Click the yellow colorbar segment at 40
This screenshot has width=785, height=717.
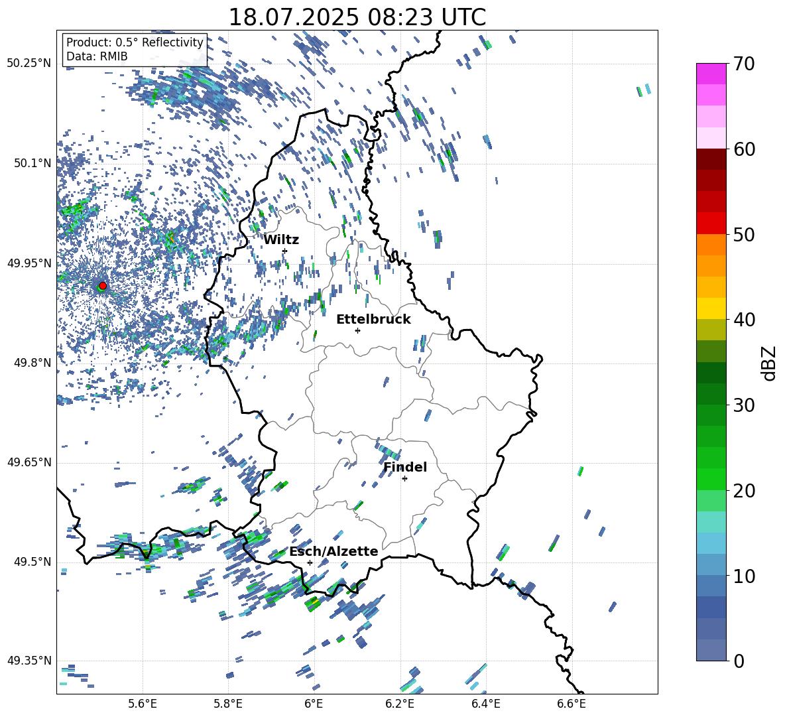click(x=711, y=309)
